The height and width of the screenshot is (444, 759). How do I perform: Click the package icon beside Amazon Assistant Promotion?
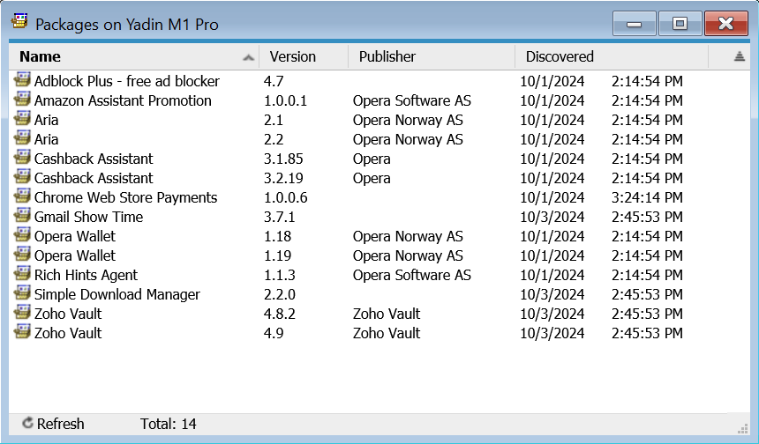[22, 100]
